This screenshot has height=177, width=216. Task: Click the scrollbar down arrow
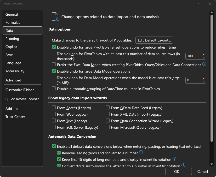212,164
